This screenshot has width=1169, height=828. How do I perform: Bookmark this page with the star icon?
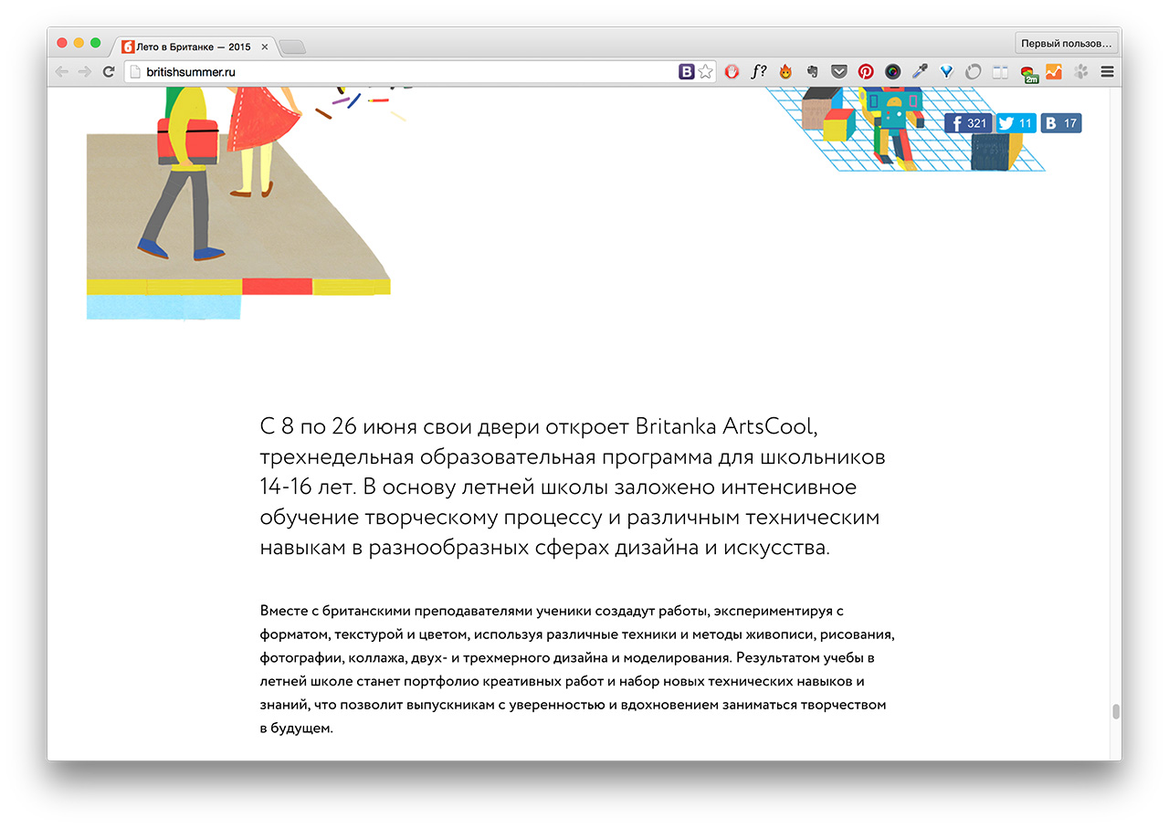(705, 71)
